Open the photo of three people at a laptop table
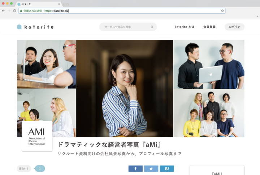Screen dimensions: 260x175 [x=47, y=64]
